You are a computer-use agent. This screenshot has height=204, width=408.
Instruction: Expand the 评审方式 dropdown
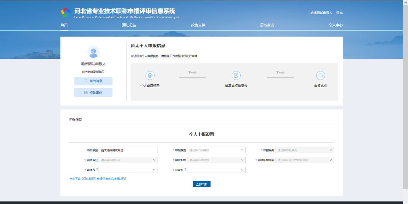tap(216, 170)
